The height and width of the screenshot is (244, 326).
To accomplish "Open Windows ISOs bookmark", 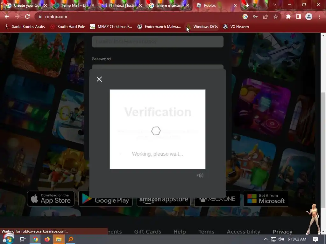I will click(x=202, y=27).
